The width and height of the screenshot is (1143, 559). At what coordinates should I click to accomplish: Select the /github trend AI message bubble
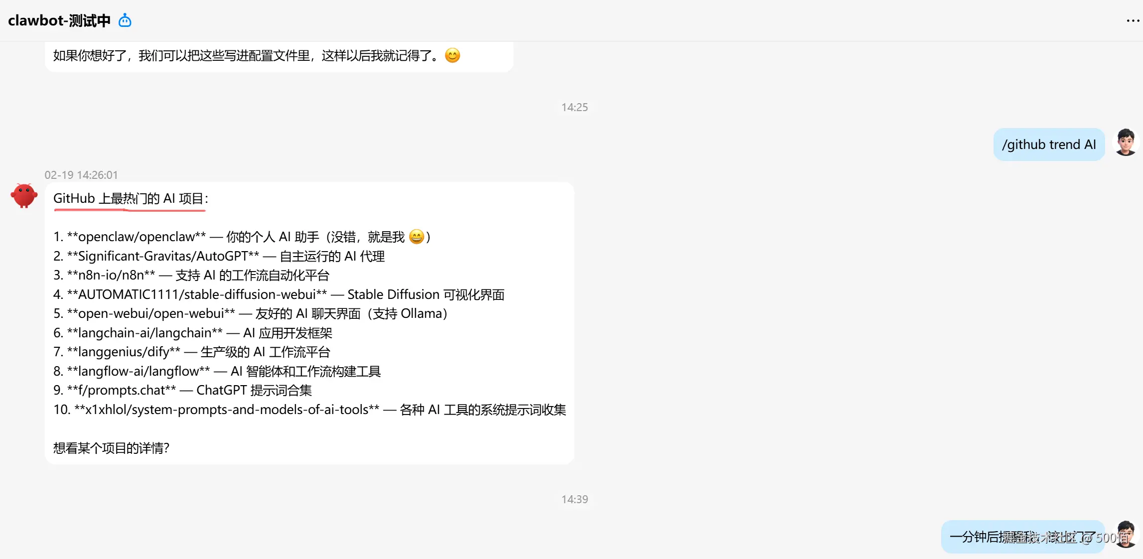pos(1049,144)
